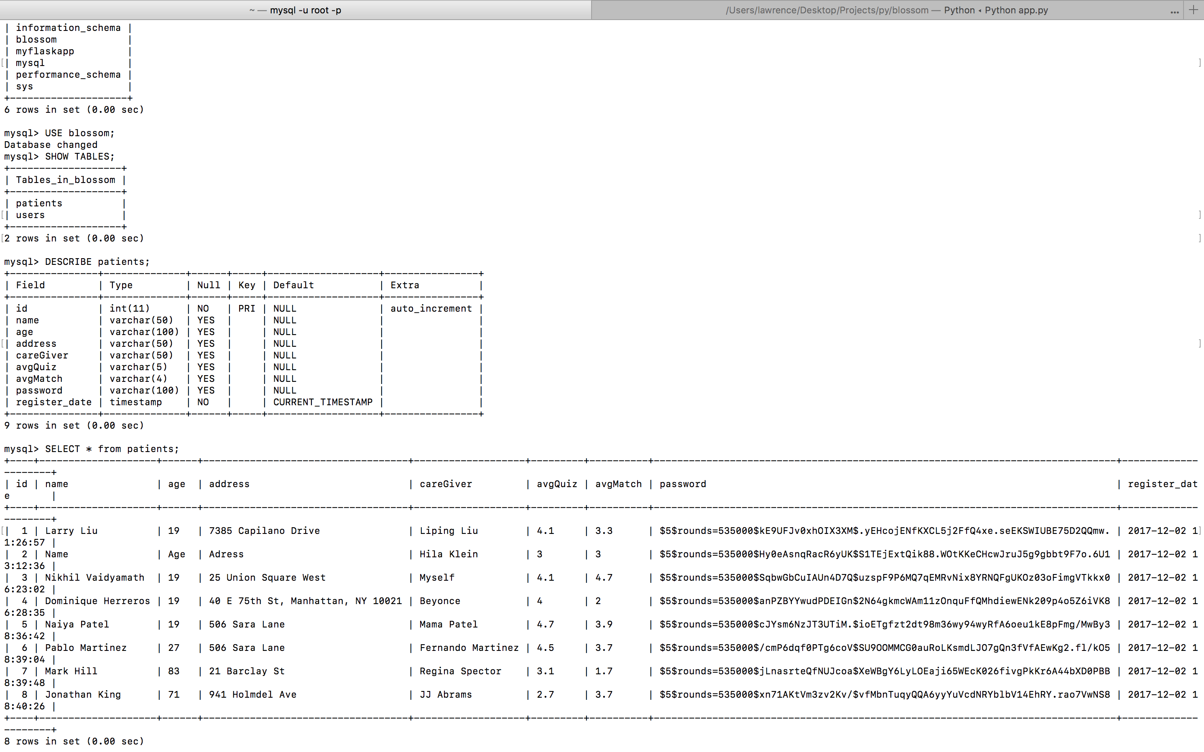Click right mark bracket next to '2 rows in set'
1204x752 pixels.
(1199, 239)
